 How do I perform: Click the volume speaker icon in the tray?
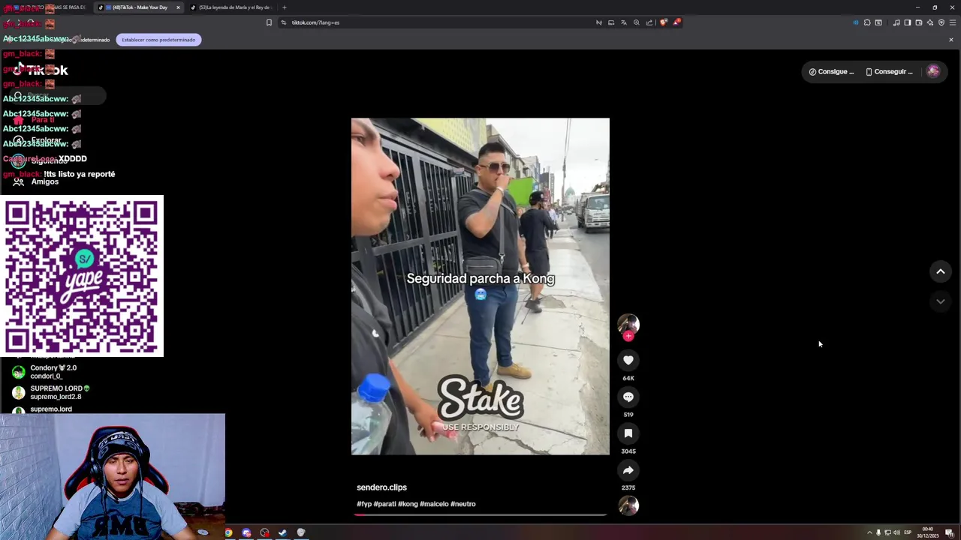click(x=896, y=532)
